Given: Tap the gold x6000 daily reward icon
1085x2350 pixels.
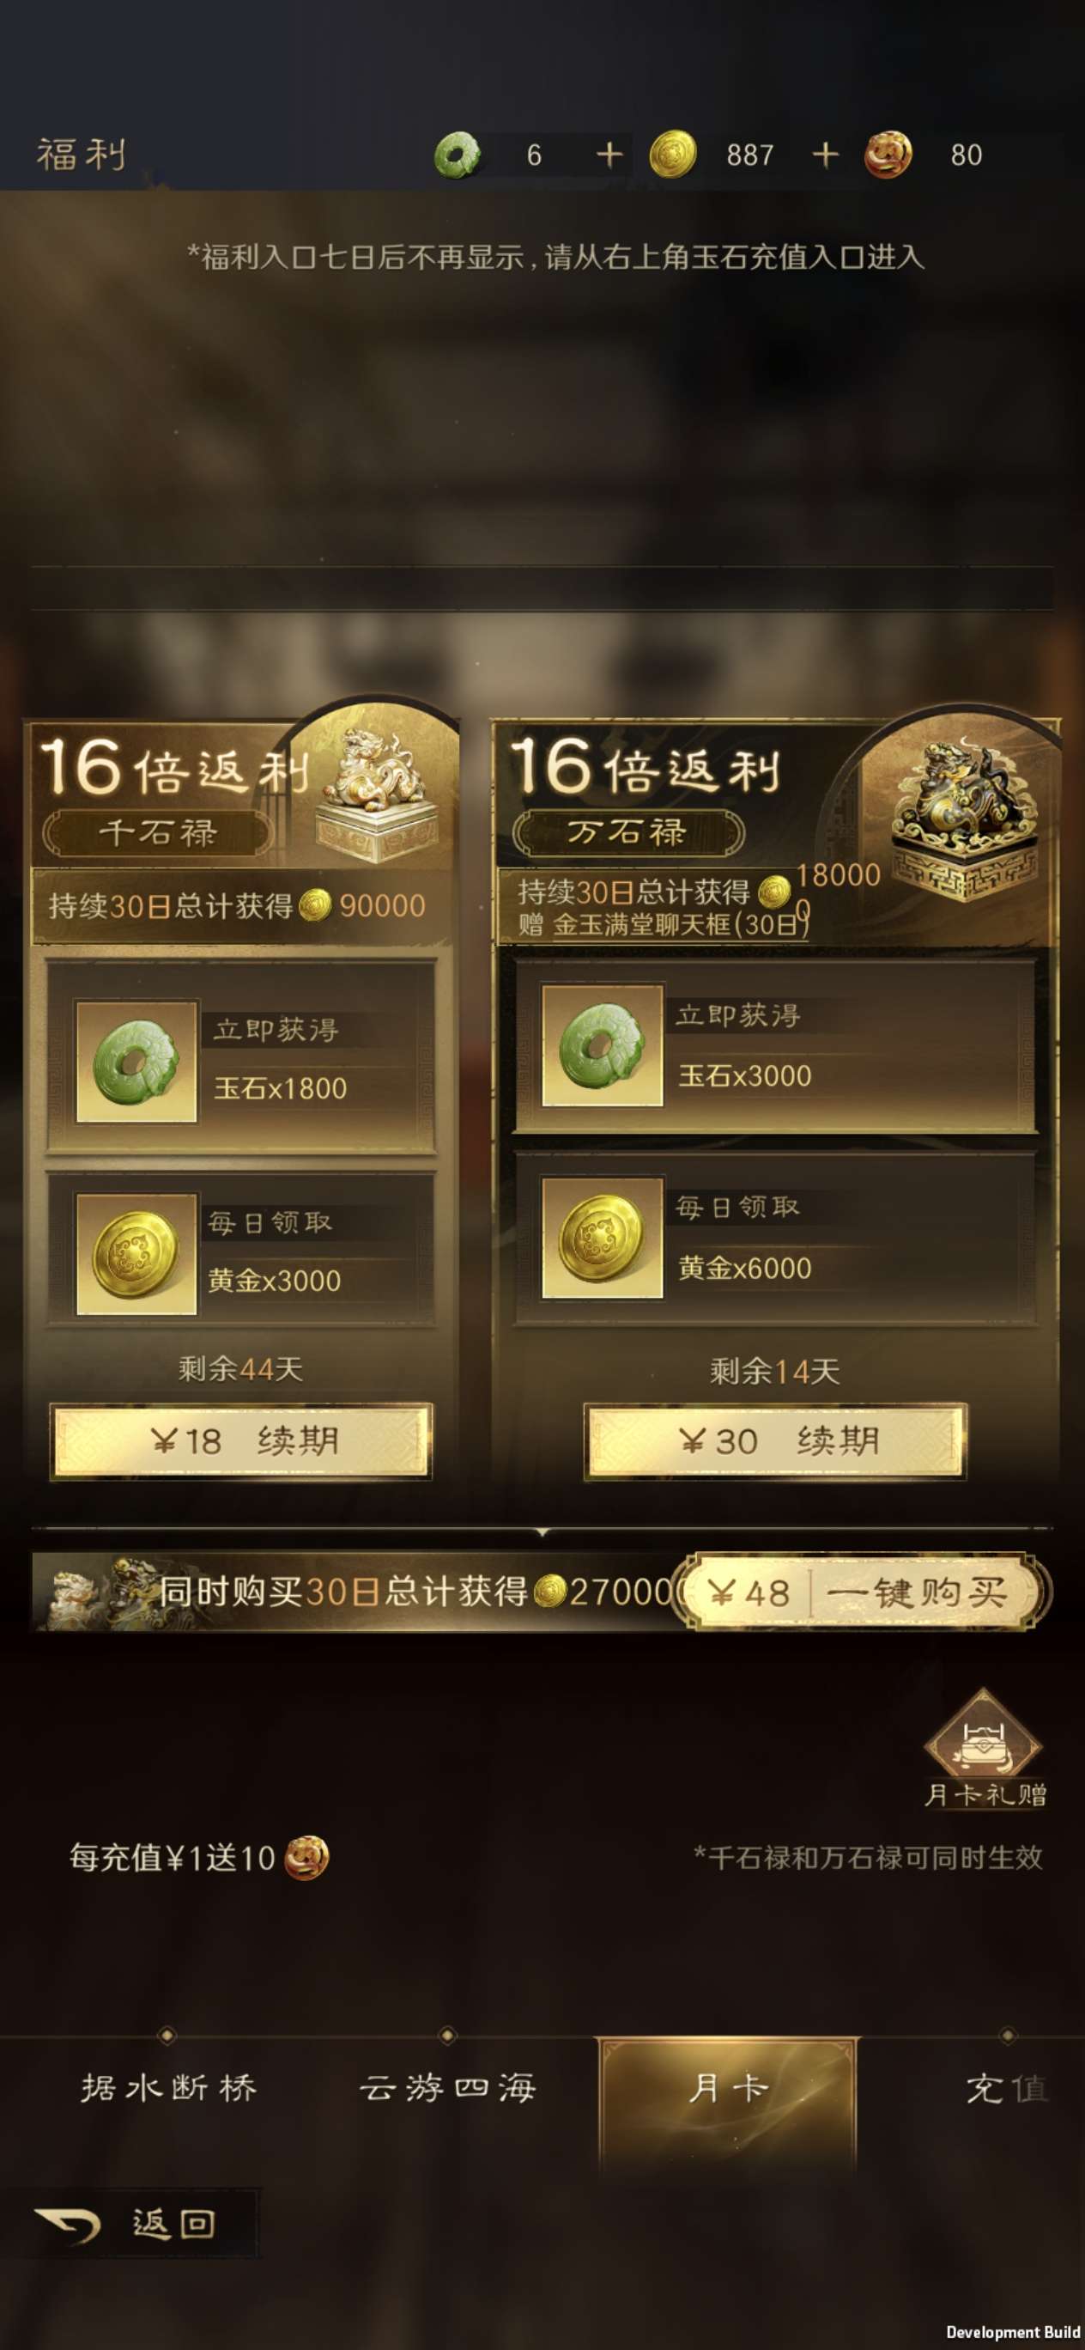Looking at the screenshot, I should pos(602,1237).
